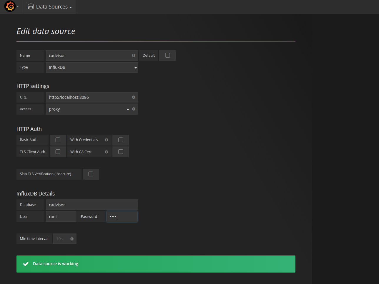
Task: Focus the URL input field
Action: point(92,97)
